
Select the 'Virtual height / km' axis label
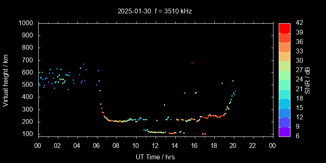[x=6, y=79]
